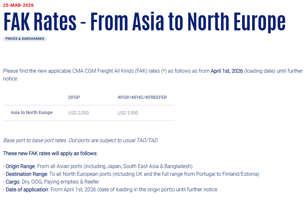Image resolution: width=308 pixels, height=201 pixels.
Task: Click the 20'GP column header
Action: 74,97
